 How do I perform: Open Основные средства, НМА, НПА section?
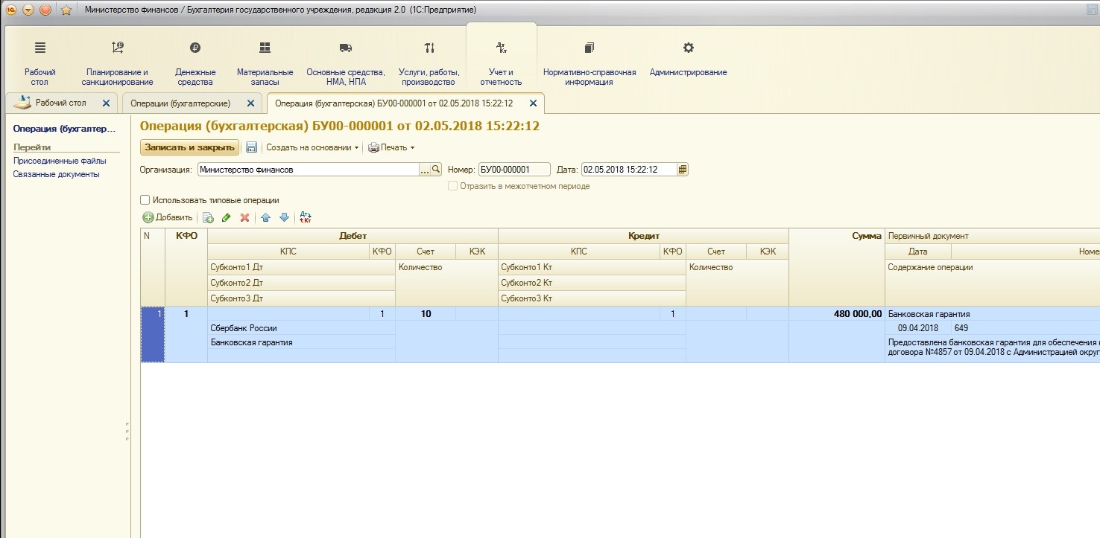click(x=346, y=63)
